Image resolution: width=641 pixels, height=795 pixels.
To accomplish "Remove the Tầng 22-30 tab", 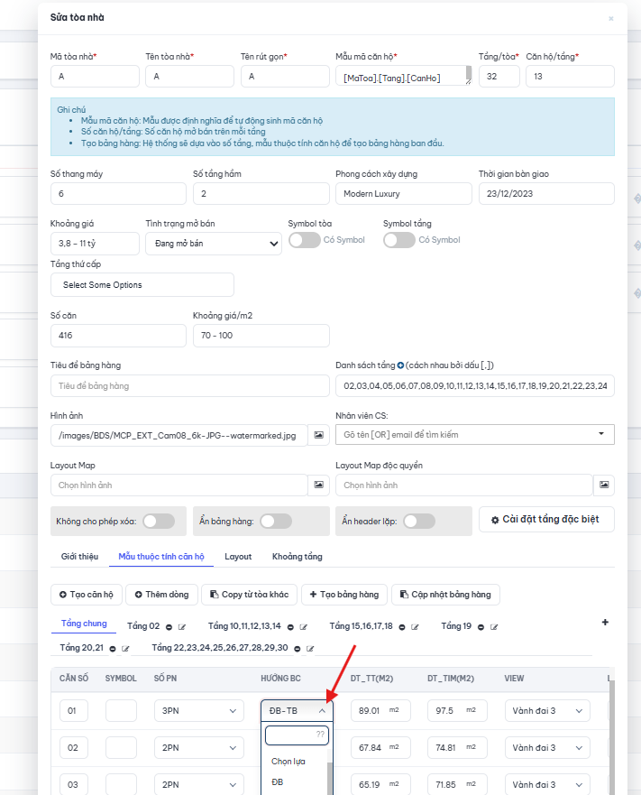I will pyautogui.click(x=298, y=649).
